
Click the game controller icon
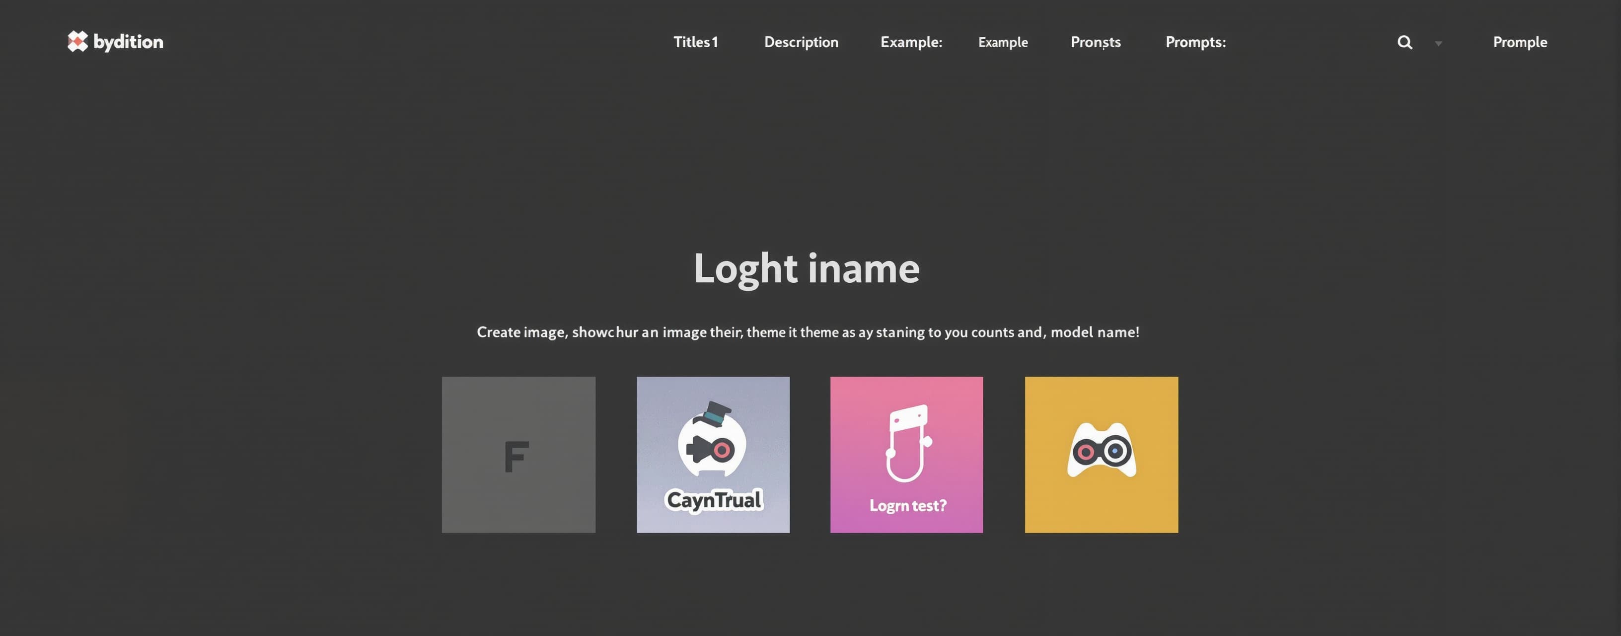click(x=1101, y=450)
